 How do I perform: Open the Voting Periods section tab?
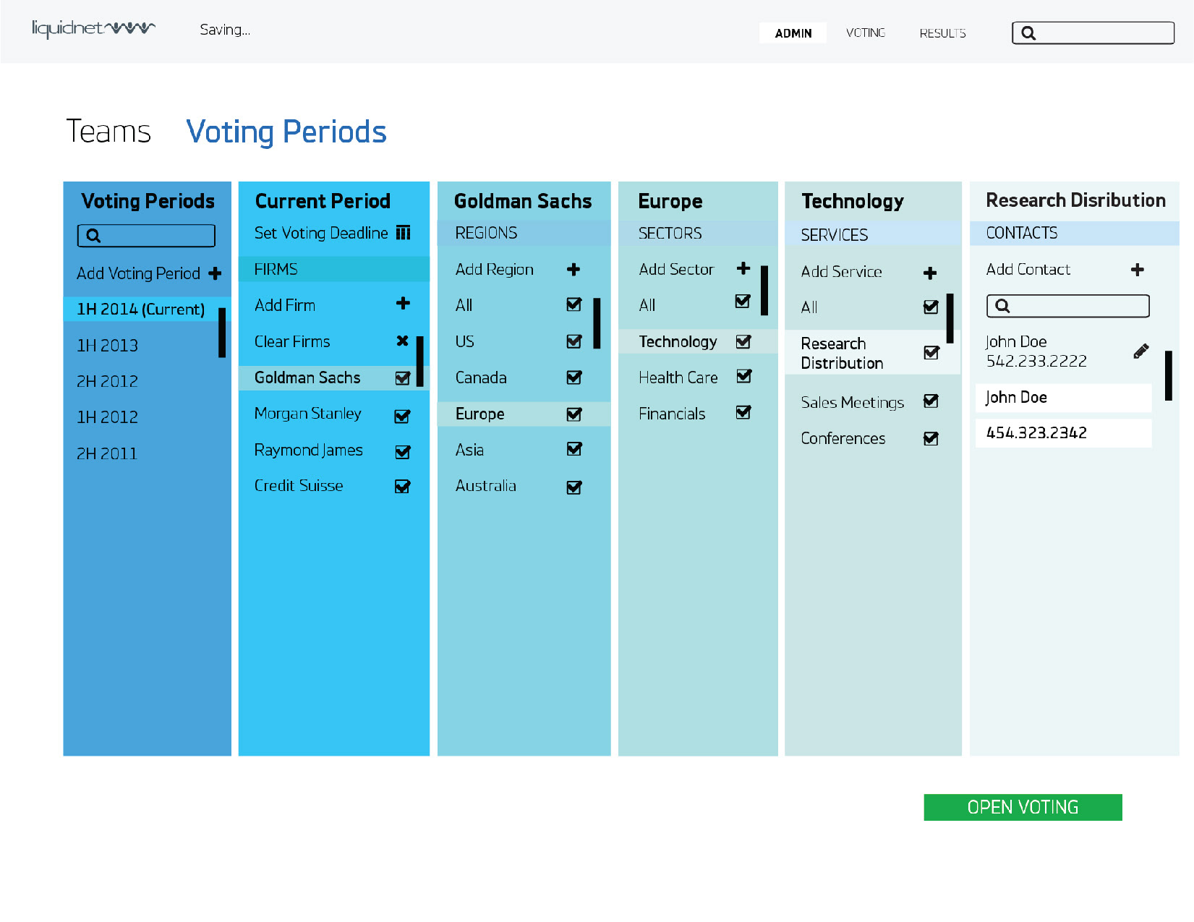(286, 132)
